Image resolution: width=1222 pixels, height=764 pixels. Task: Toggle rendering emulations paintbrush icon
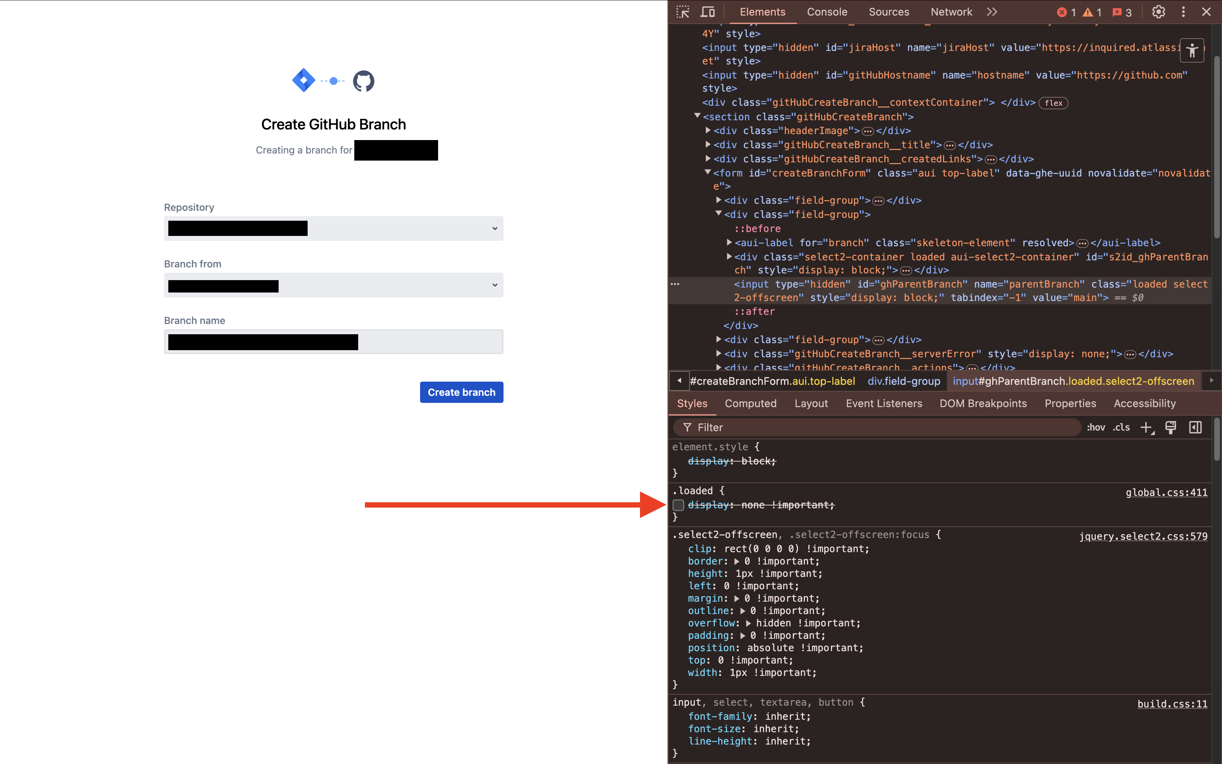[x=1170, y=428]
